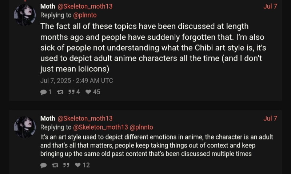
Task: Open the first tweet's Moth profile avatar
Action: click(24, 15)
